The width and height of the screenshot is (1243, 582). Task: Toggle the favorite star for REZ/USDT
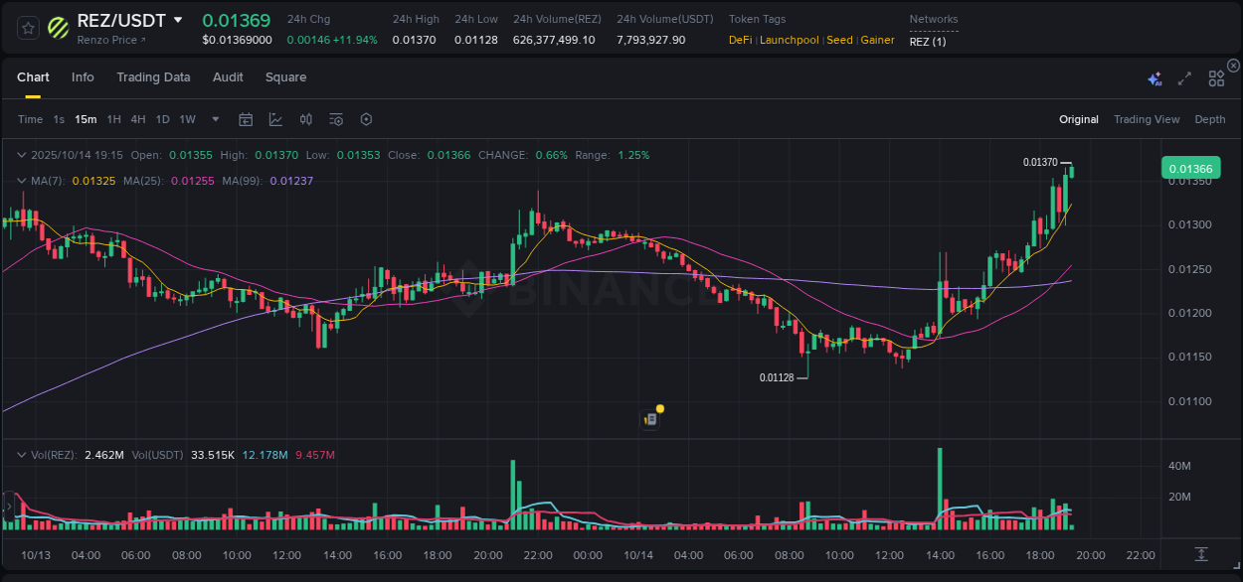pos(27,27)
